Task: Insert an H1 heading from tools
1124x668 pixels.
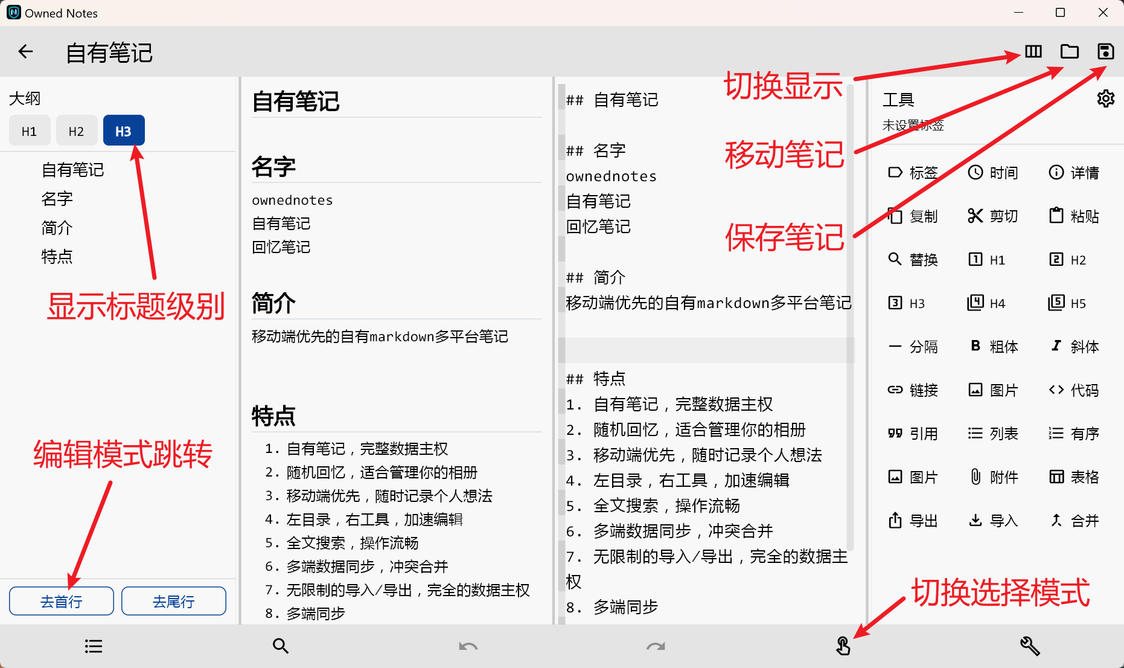Action: (987, 260)
